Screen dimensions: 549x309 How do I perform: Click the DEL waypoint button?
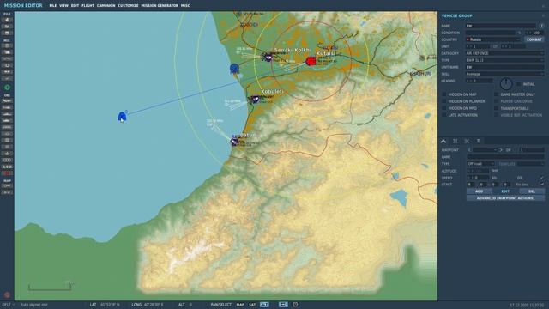click(x=532, y=191)
